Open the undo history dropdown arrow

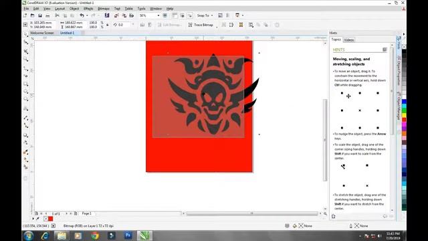point(87,15)
